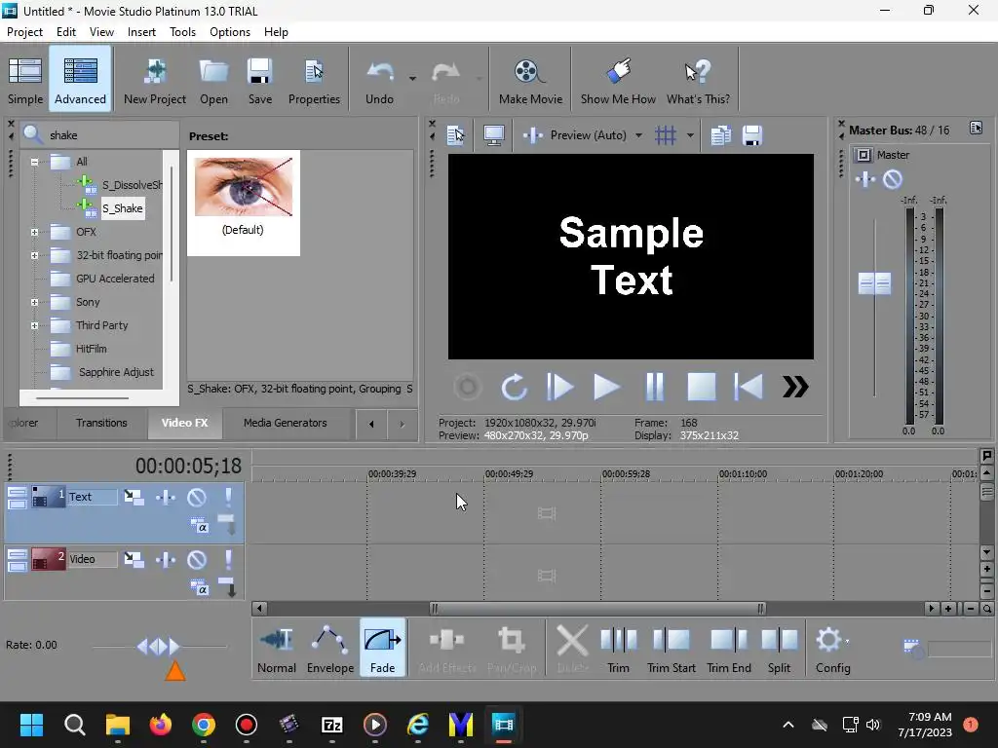Toggle loop playback

point(514,387)
